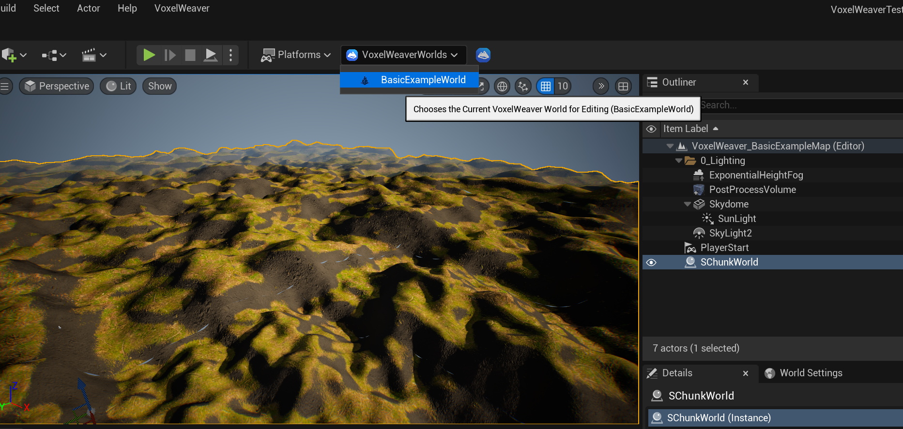Collapse the Skydome tree arrow
Image resolution: width=903 pixels, height=429 pixels.
click(688, 204)
